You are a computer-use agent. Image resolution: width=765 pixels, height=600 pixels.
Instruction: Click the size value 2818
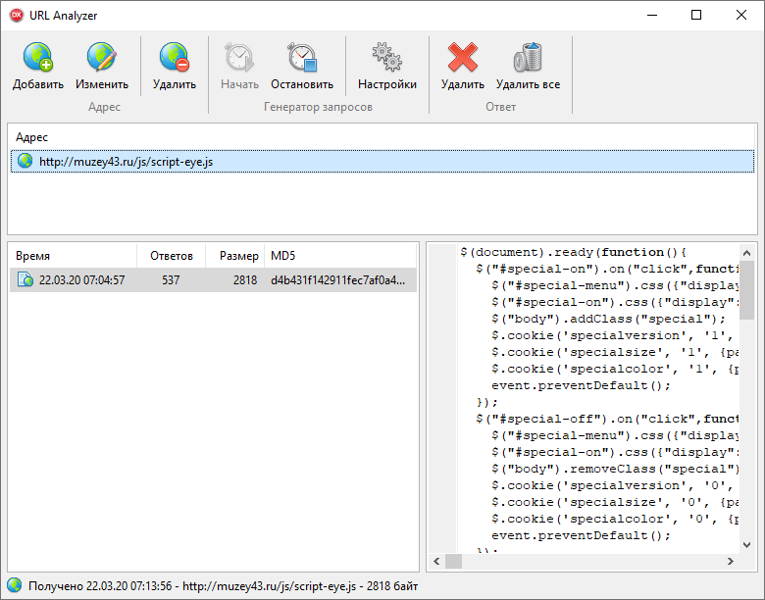click(245, 280)
